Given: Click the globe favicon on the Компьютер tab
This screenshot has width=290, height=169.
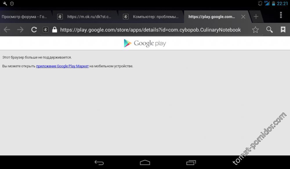Looking at the screenshot, I should (126, 16).
